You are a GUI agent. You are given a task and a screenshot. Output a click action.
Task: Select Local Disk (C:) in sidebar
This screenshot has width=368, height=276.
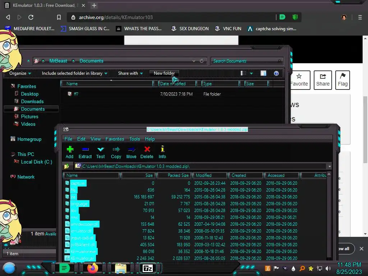(x=36, y=162)
